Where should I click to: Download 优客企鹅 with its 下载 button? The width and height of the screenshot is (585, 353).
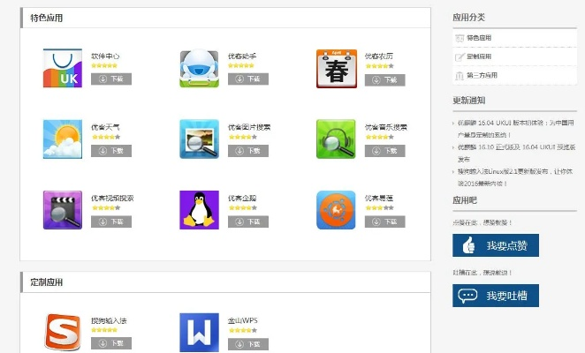[248, 222]
